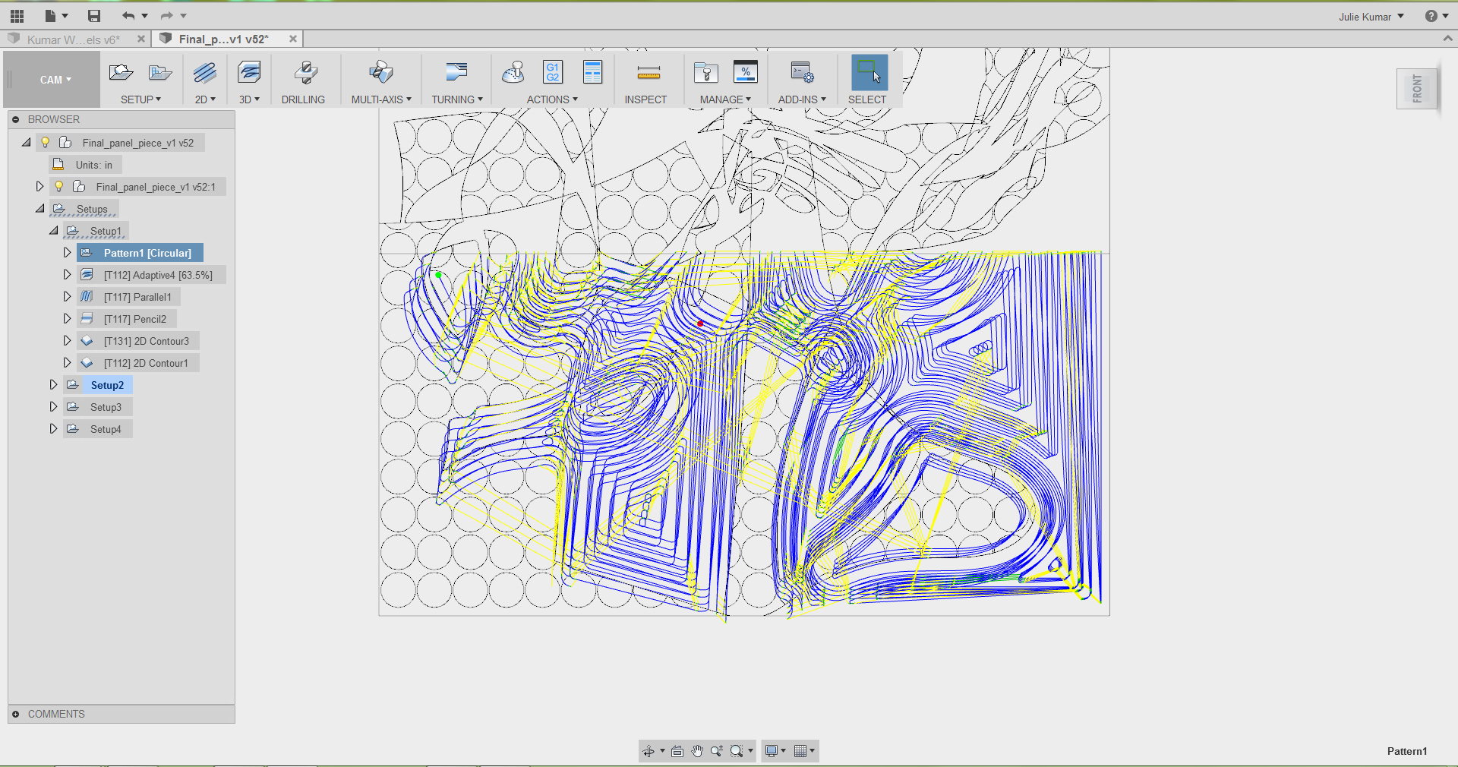Open Grid and Snaps settings icon
The width and height of the screenshot is (1458, 767).
800,751
